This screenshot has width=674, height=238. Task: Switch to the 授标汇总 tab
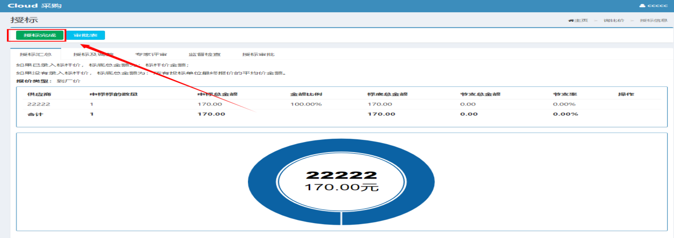click(x=36, y=54)
